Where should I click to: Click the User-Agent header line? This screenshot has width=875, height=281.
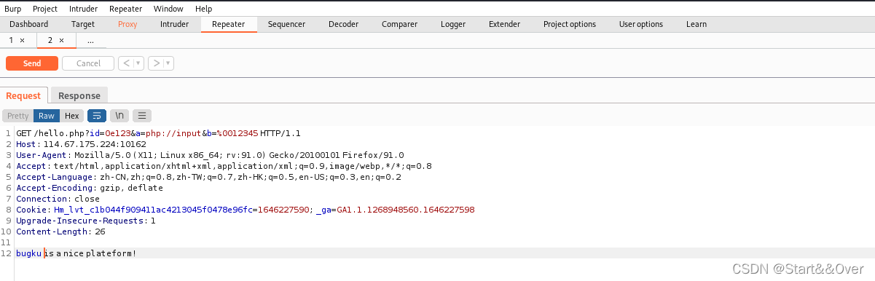pyautogui.click(x=210, y=155)
